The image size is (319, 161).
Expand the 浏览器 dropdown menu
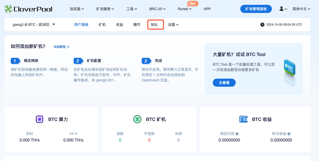tap(77, 9)
